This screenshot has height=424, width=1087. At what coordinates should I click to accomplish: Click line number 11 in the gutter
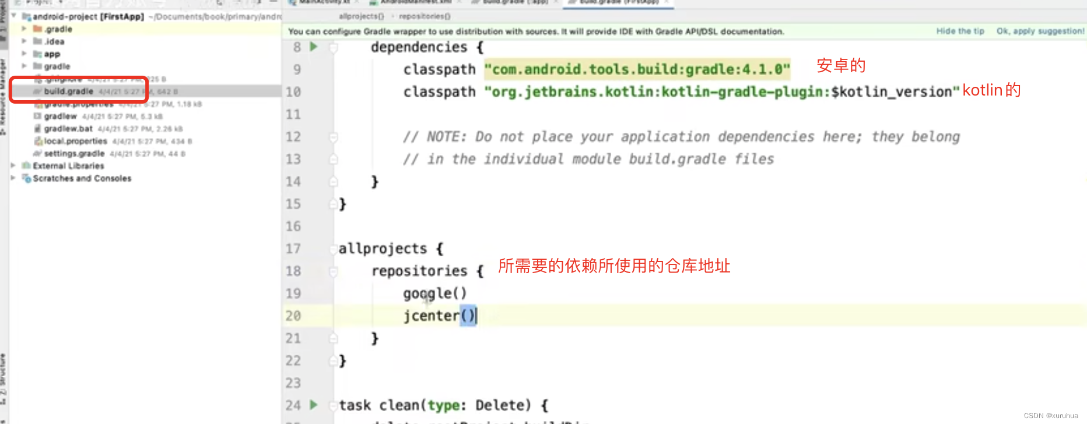pos(293,114)
